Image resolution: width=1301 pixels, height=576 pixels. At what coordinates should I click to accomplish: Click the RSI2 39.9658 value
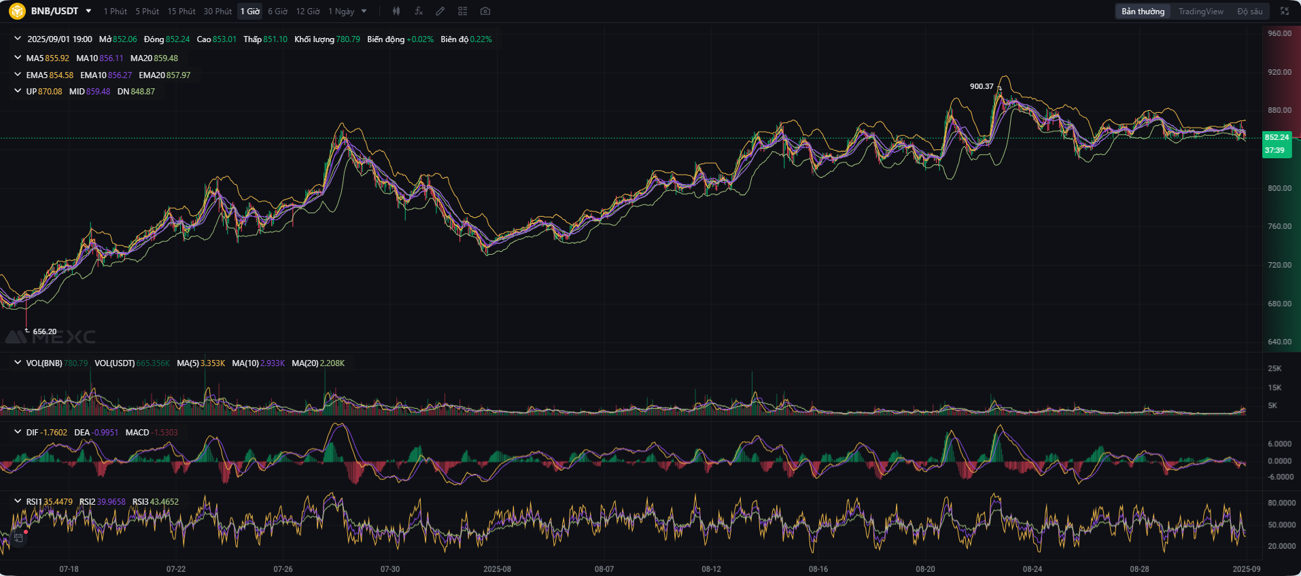click(x=102, y=502)
